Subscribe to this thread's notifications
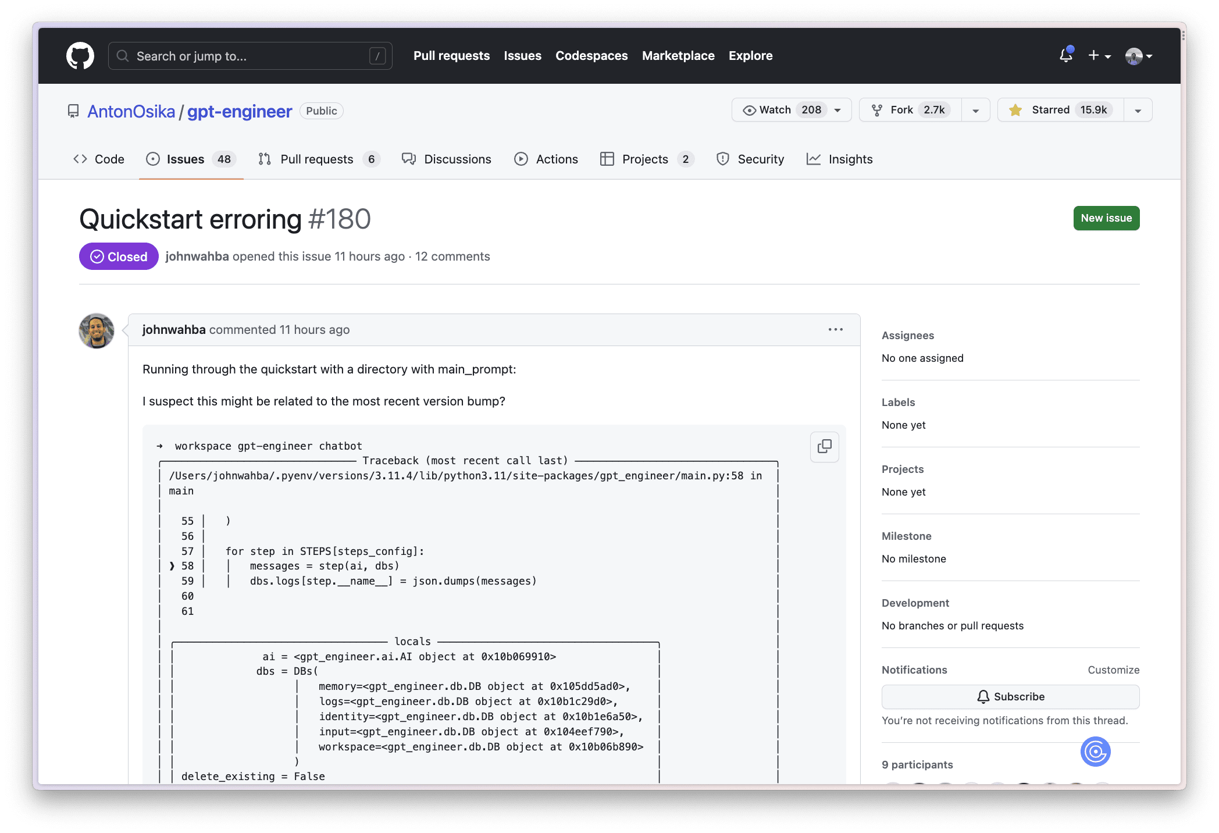Image resolution: width=1219 pixels, height=833 pixels. [1010, 697]
